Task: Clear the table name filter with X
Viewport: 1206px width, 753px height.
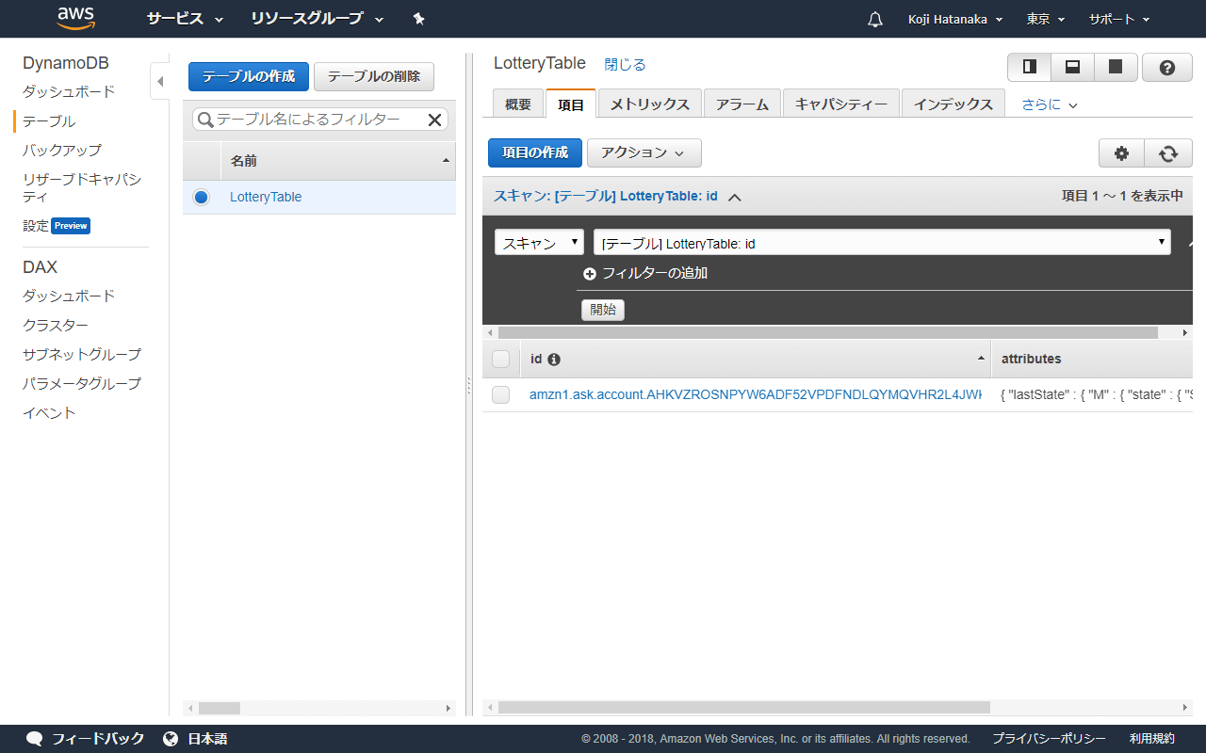Action: 434,120
